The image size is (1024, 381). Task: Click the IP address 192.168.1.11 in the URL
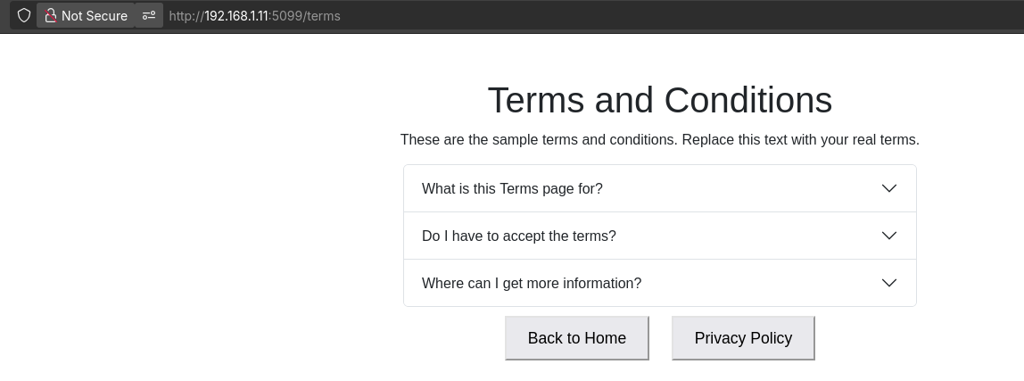(x=236, y=16)
